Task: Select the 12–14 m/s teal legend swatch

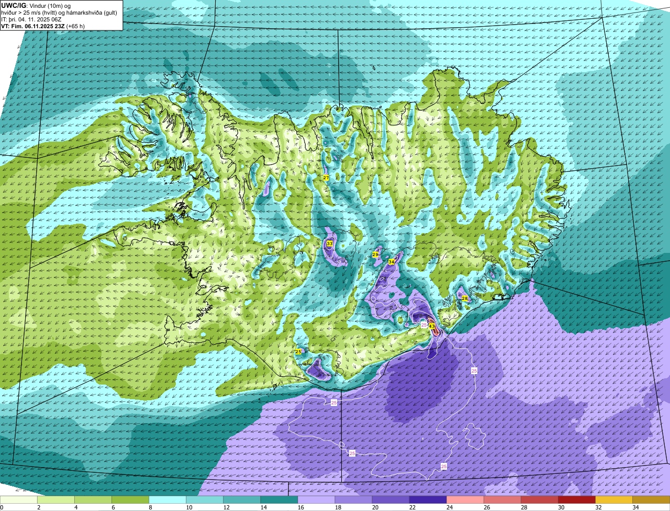Action: point(242,500)
